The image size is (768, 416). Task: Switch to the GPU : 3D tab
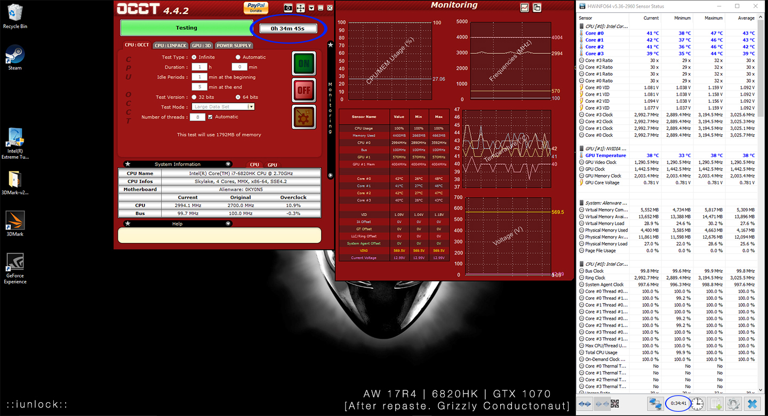pos(202,45)
